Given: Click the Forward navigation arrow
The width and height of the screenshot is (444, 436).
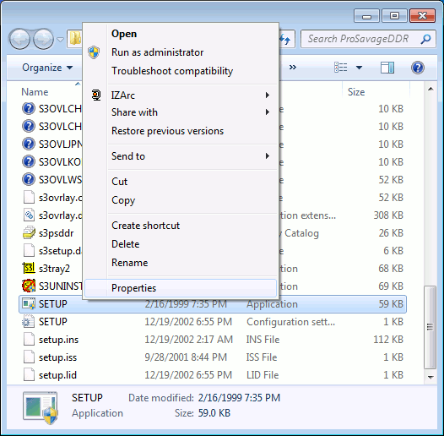Looking at the screenshot, I should pyautogui.click(x=43, y=39).
